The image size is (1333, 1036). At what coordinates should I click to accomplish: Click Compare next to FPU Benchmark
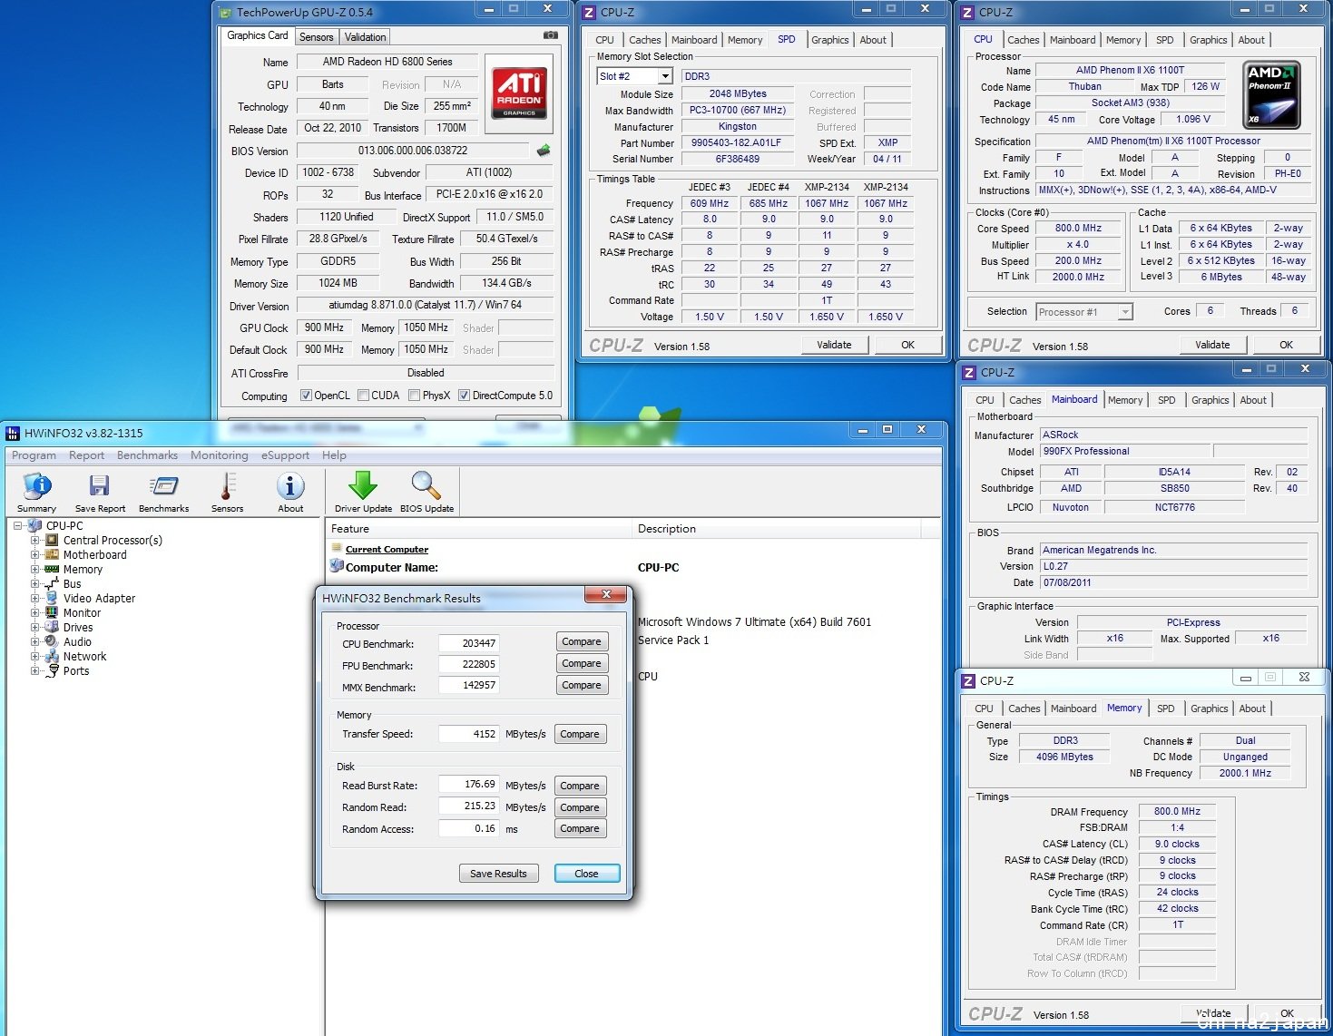(x=582, y=663)
